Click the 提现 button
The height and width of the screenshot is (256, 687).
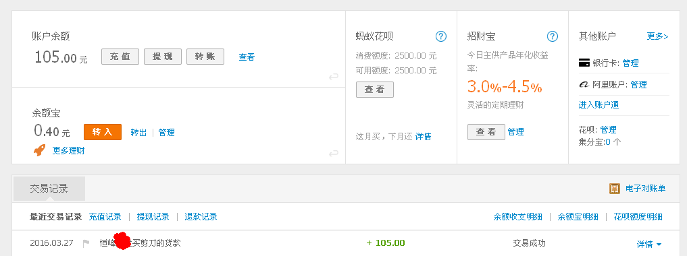163,57
